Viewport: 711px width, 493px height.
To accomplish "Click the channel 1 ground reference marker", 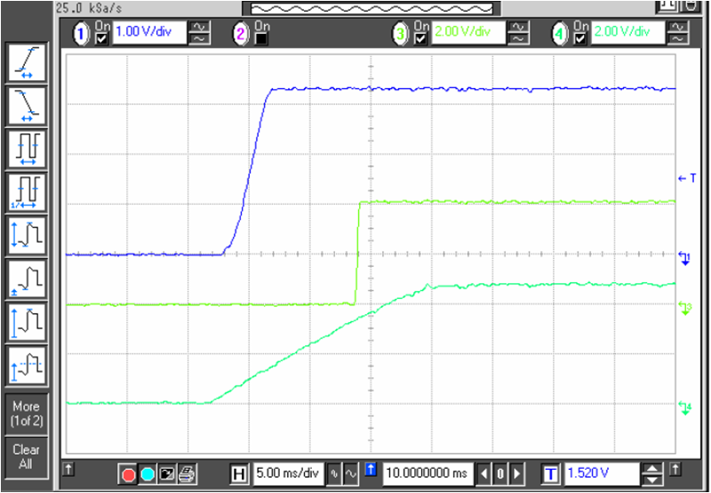I will [684, 258].
